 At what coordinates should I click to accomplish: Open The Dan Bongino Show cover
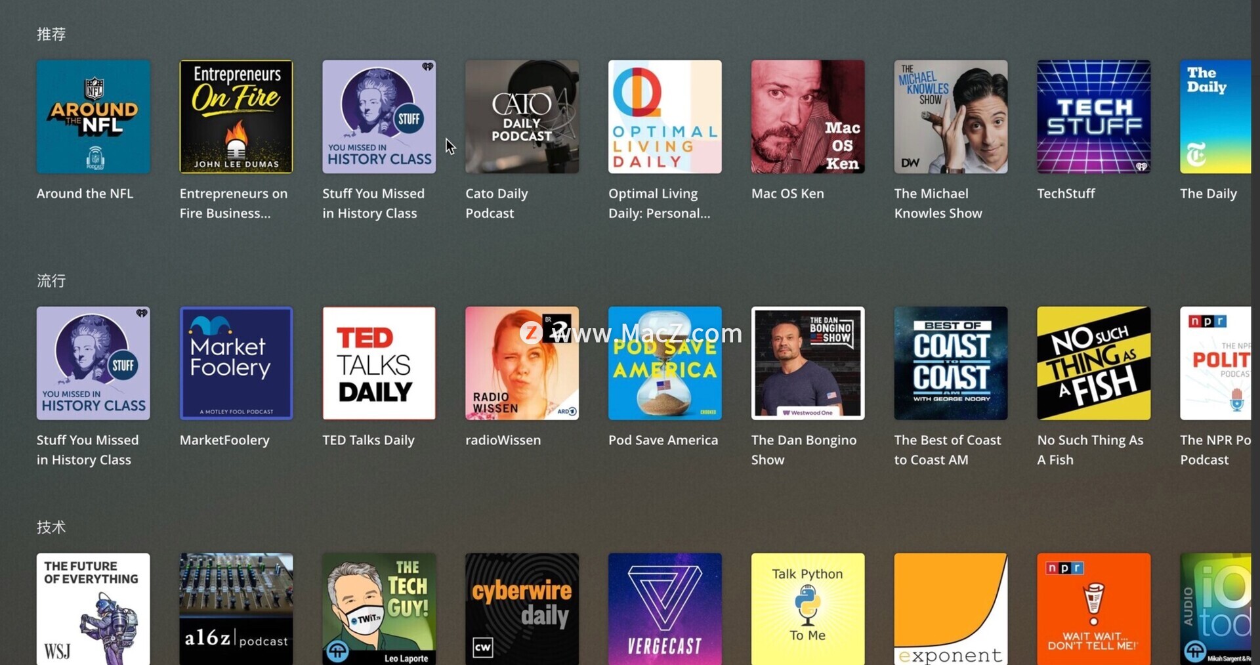pos(808,363)
